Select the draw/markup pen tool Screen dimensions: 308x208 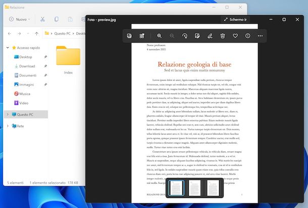point(210,36)
